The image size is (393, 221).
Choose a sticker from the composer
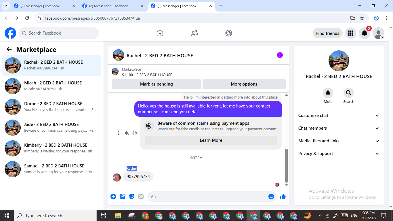pyautogui.click(x=132, y=197)
